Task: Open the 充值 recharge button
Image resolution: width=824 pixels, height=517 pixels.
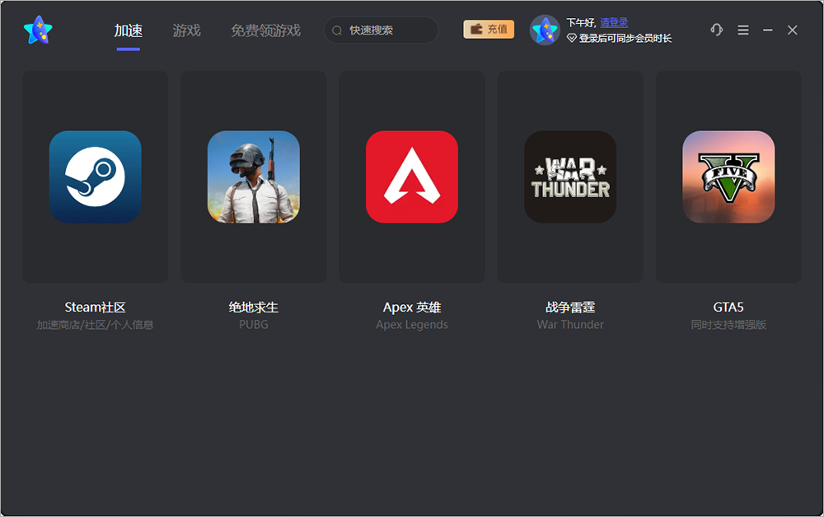Action: [489, 29]
